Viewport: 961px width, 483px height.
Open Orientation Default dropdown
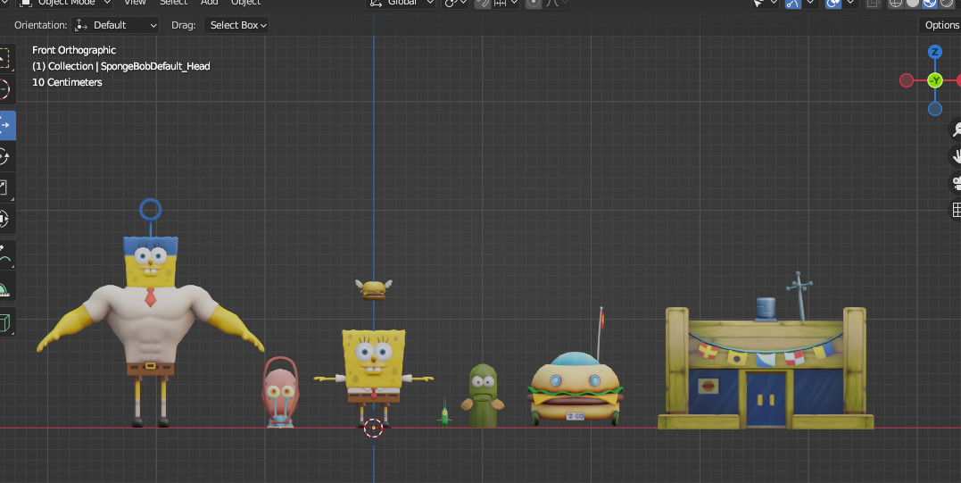pyautogui.click(x=115, y=25)
